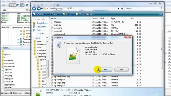Expand the Open button dropdown arrow
The width and height of the screenshot is (171, 96).
(73, 14)
